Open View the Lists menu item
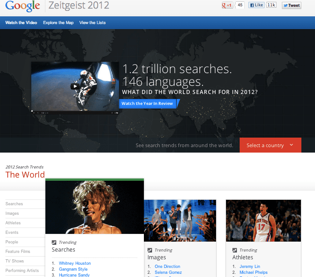The height and width of the screenshot is (277, 315). pos(93,23)
